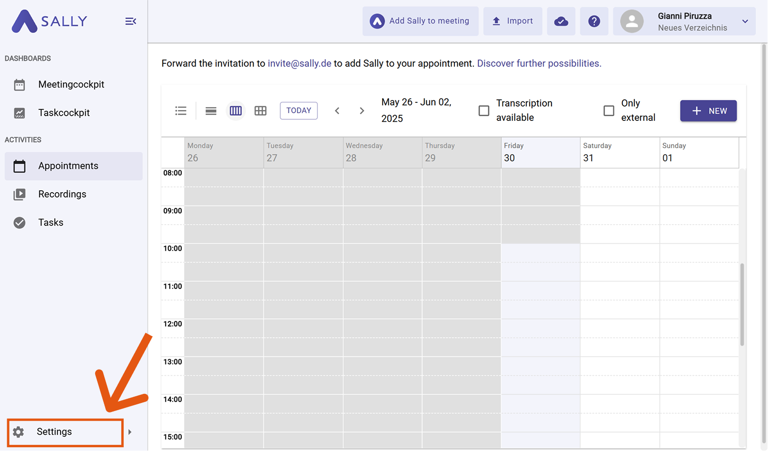
Task: Go to the next week
Action: coord(362,111)
